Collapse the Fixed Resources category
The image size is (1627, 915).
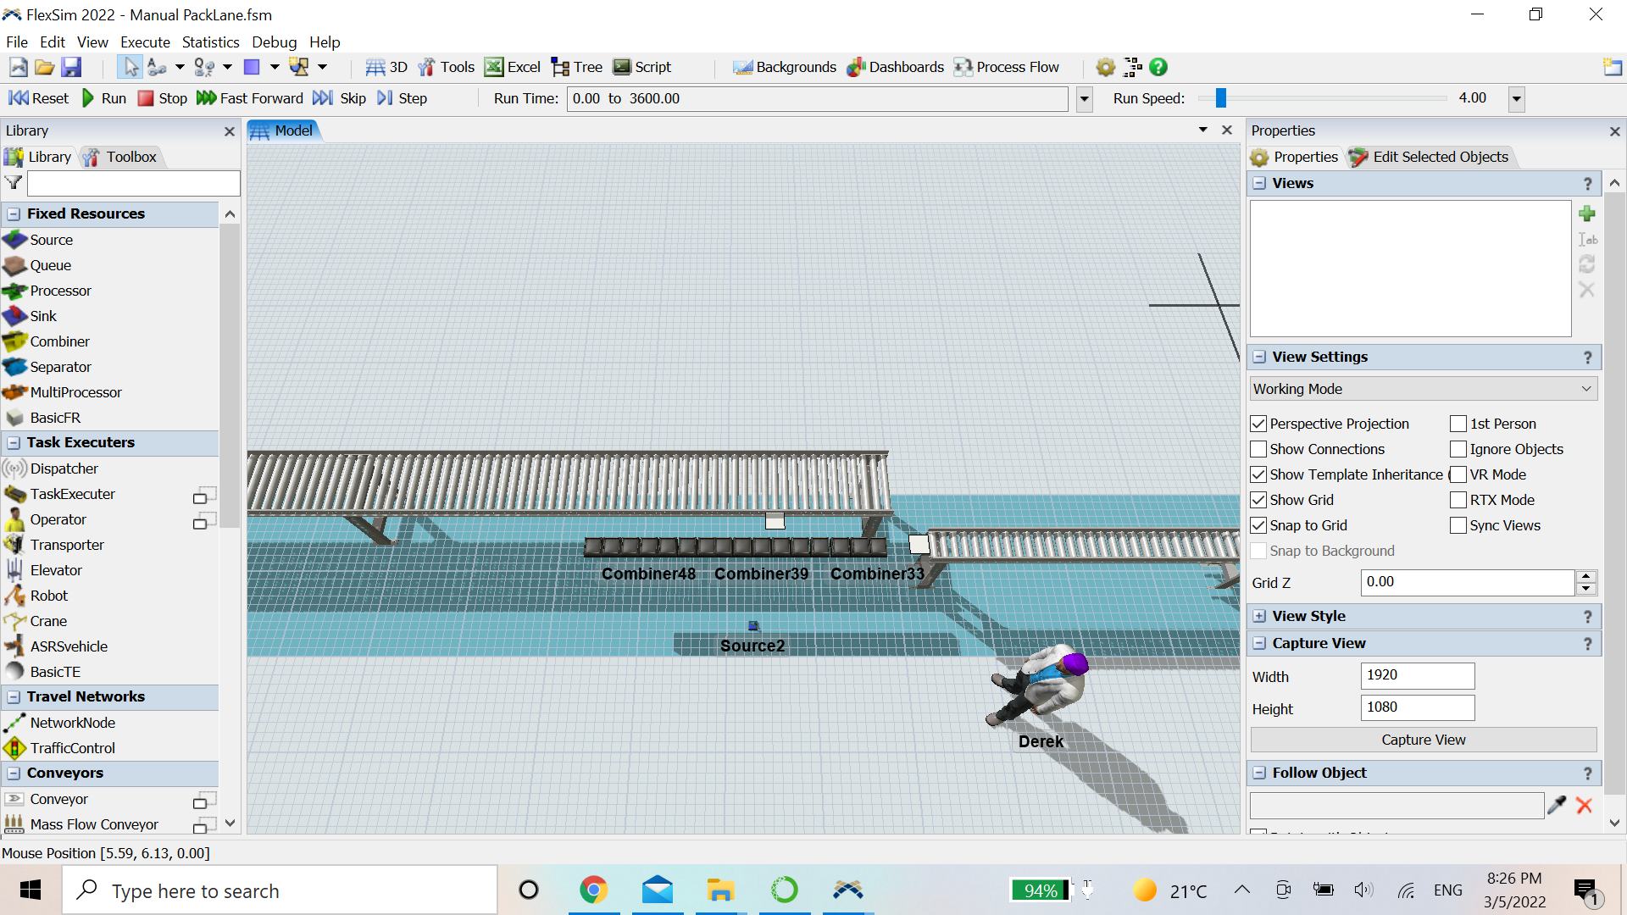14,213
